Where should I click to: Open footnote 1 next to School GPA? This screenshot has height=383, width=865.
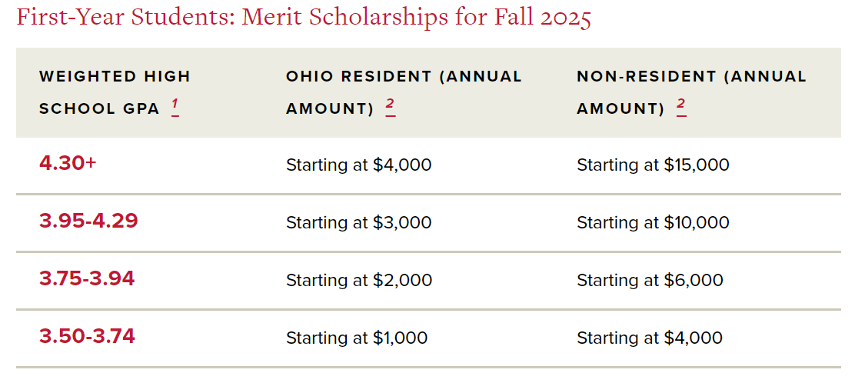click(175, 106)
